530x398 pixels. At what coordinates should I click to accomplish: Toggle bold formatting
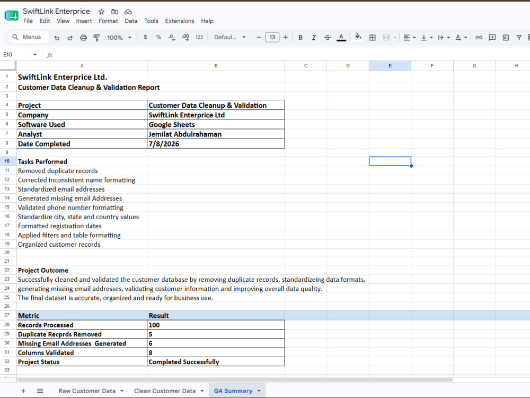click(x=300, y=38)
